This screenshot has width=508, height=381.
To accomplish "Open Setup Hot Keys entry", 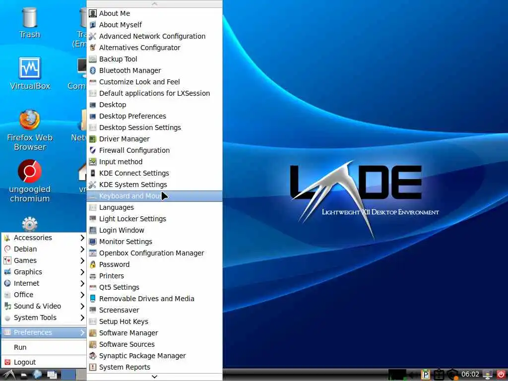I will pos(155,321).
